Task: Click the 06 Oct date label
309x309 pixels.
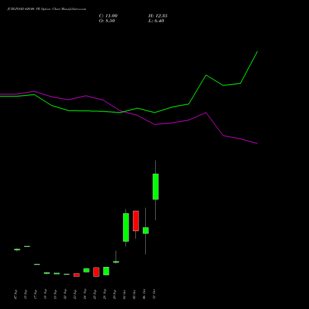Action: pyautogui.click(x=144, y=294)
